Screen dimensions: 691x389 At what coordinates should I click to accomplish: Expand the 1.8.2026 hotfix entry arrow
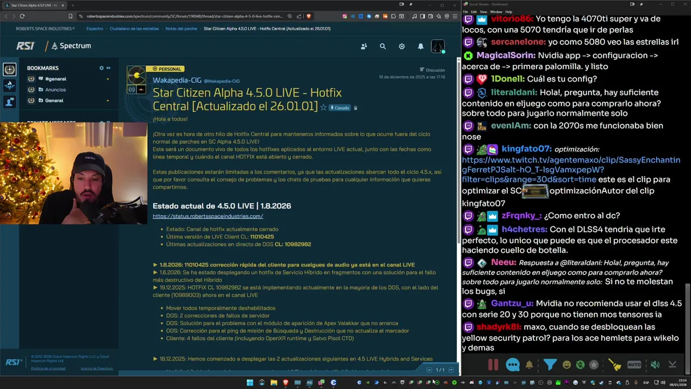[155, 265]
